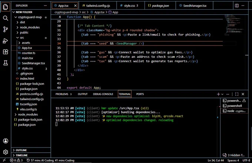
Task: Open Run and Debug view
Action: coord(6,41)
